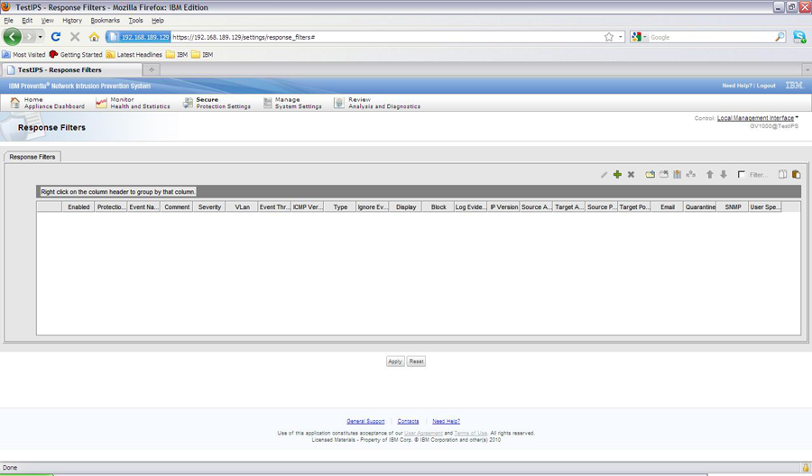Click the Reset button
This screenshot has height=476, width=812.
(x=416, y=362)
